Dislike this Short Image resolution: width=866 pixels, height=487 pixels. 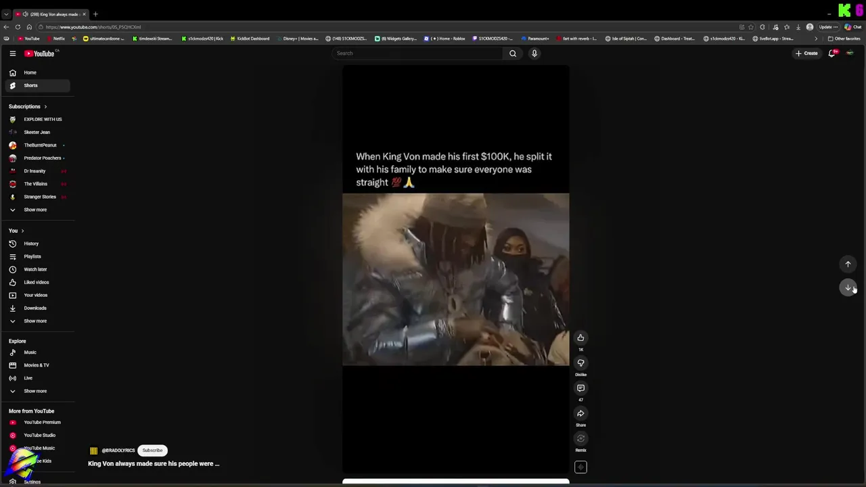coord(580,363)
